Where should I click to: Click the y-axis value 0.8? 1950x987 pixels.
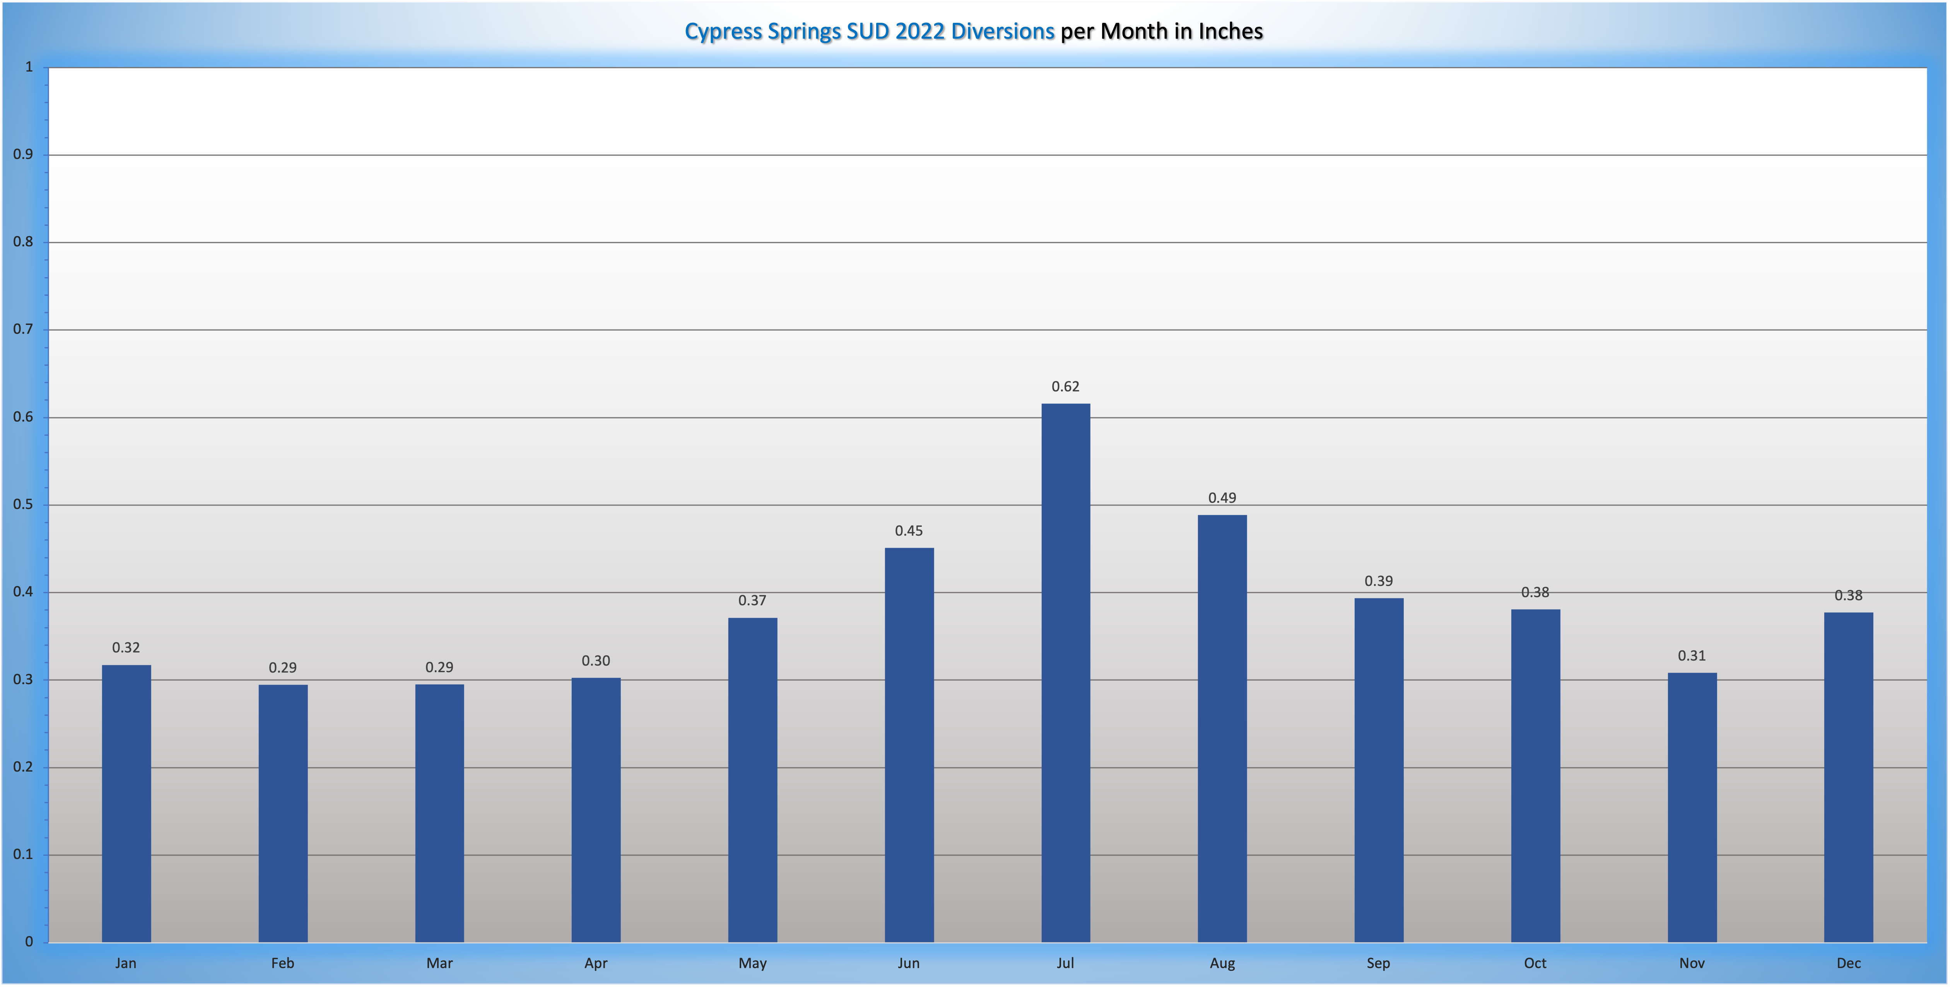(x=24, y=242)
